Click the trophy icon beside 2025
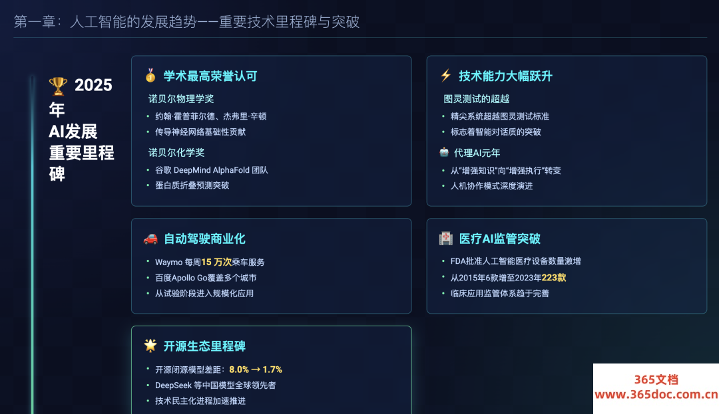The height and width of the screenshot is (414, 719). (x=58, y=86)
